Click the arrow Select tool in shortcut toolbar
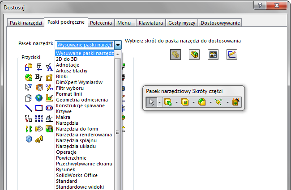The height and width of the screenshot is (190, 291). pyautogui.click(x=151, y=102)
